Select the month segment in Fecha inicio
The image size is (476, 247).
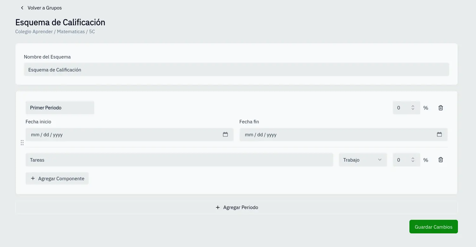tap(35, 135)
